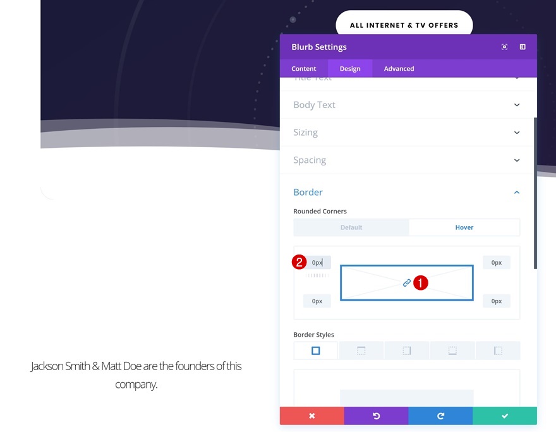Click the red discard changes X button
Screen dimensions: 556x432
(311, 416)
